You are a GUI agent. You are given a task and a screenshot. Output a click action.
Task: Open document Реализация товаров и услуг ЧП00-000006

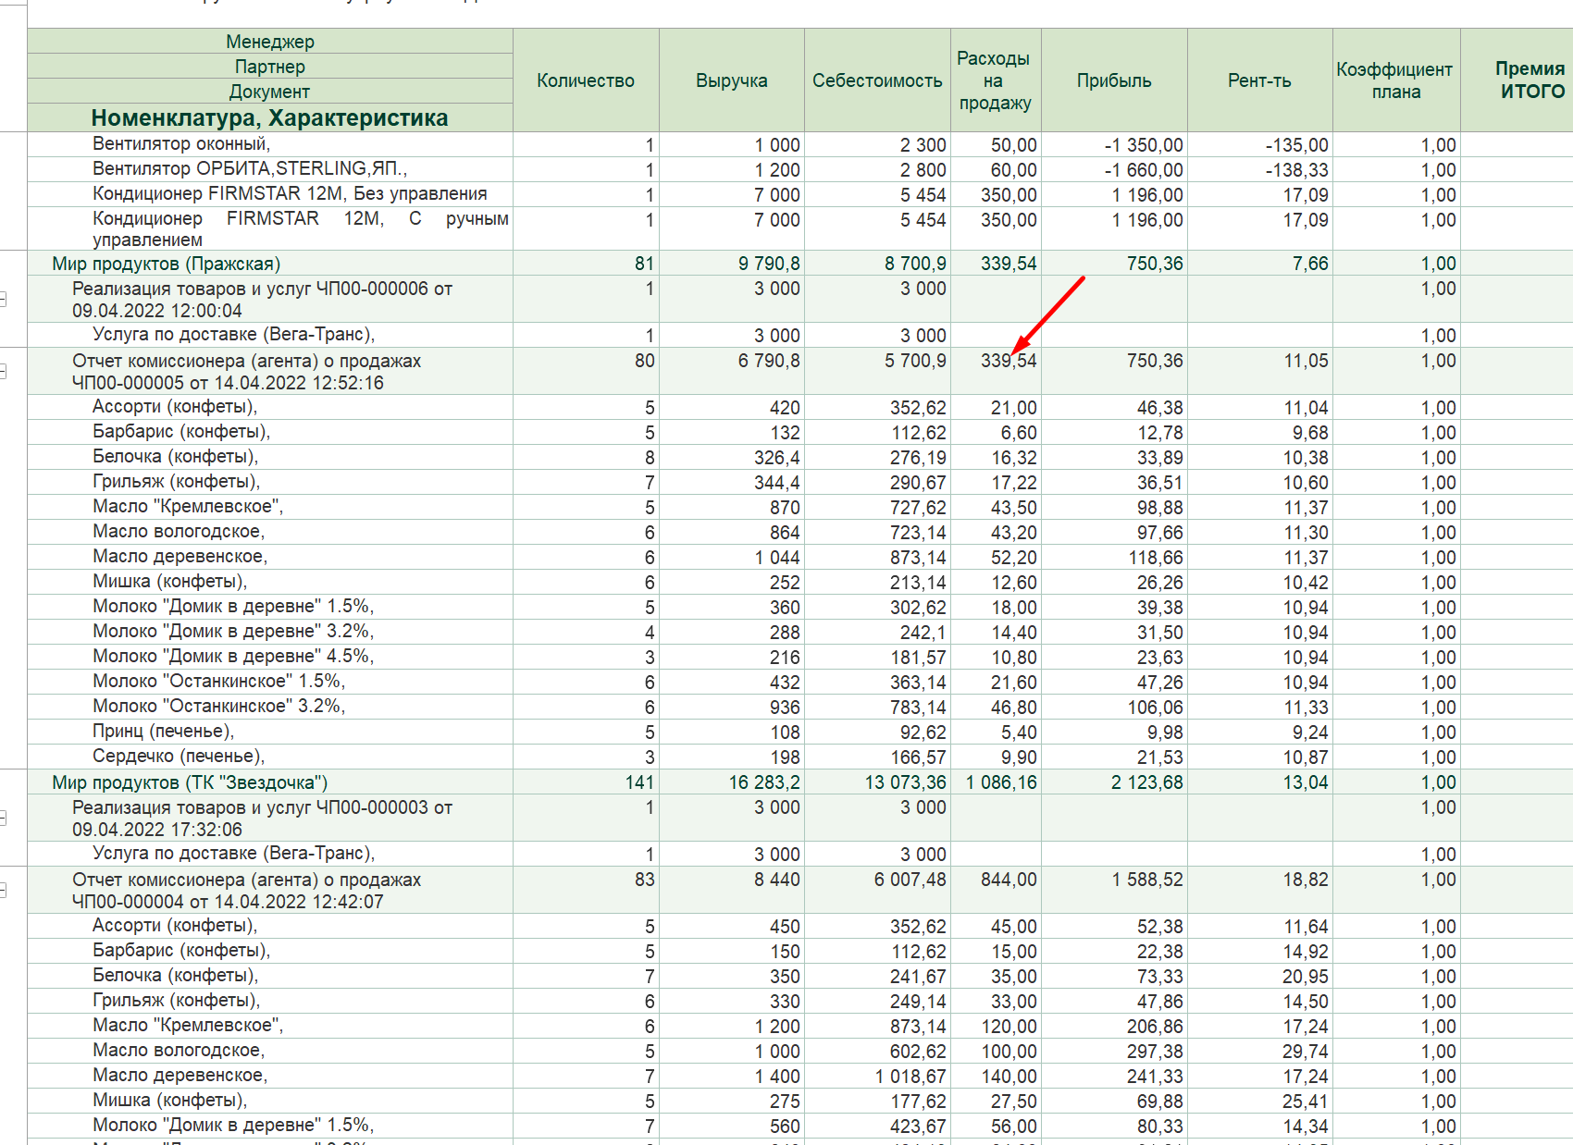(263, 300)
